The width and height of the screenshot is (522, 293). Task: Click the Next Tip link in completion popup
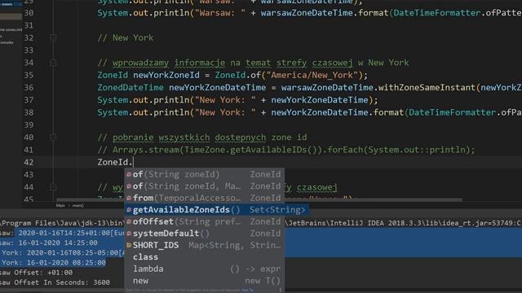coord(247,290)
